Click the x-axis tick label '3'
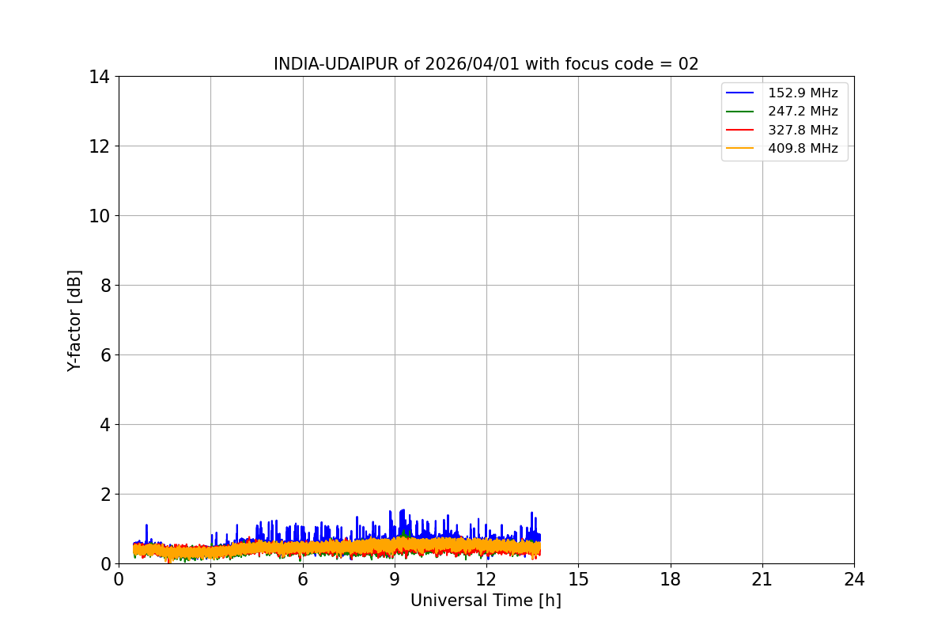 point(210,579)
